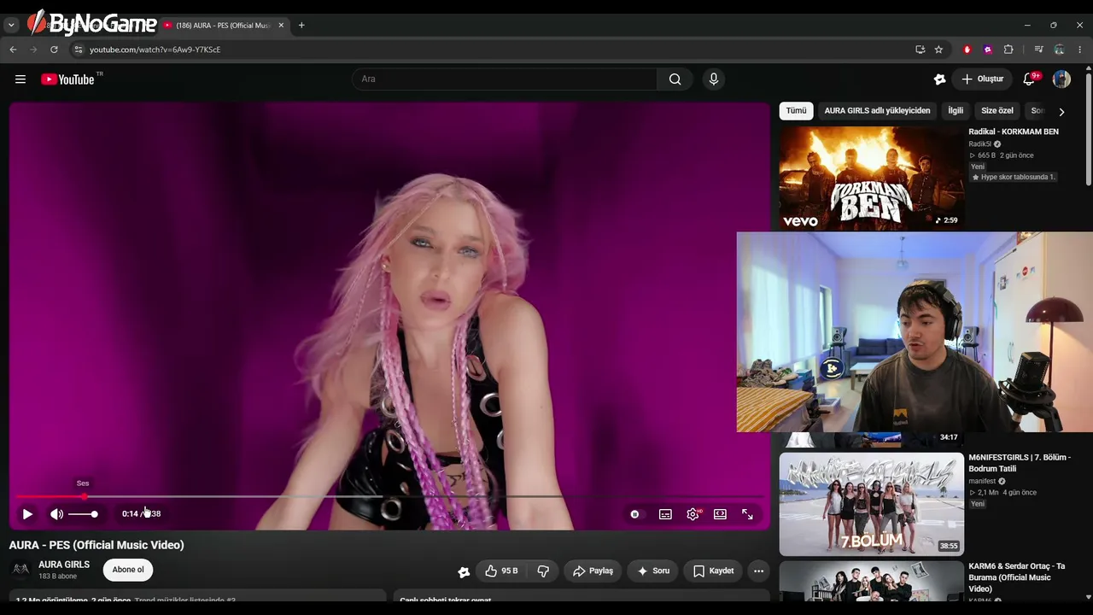Open the media control icon in the toolbar

(x=1038, y=50)
